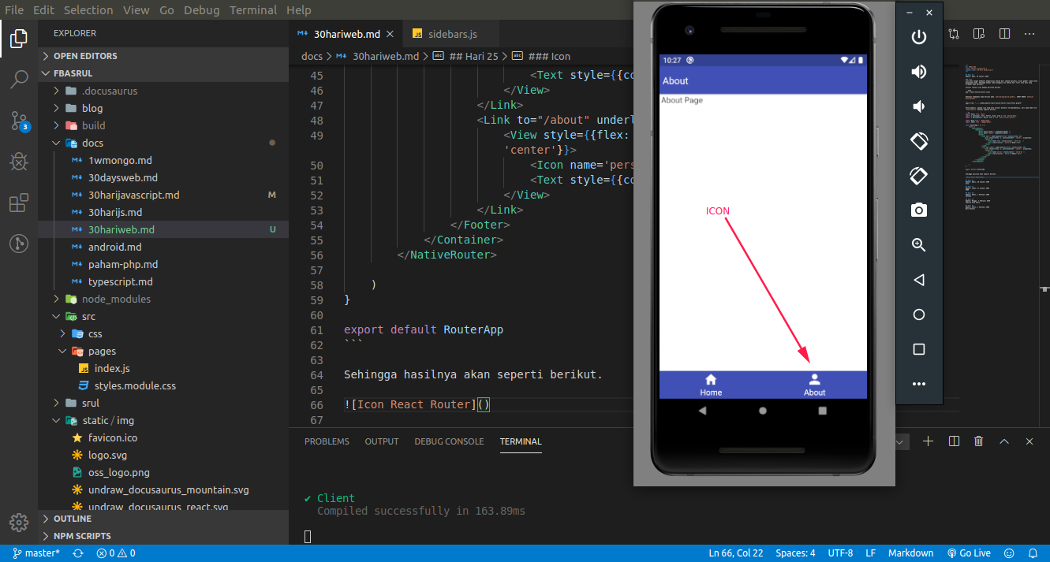This screenshot has height=562, width=1050.
Task: Open the Search view in activity bar
Action: click(19, 78)
